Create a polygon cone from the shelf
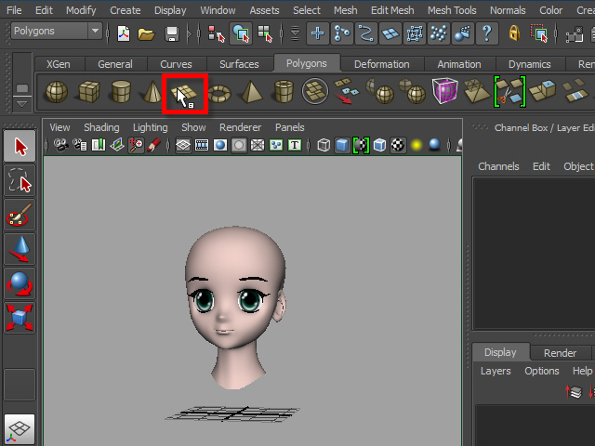 pos(152,92)
